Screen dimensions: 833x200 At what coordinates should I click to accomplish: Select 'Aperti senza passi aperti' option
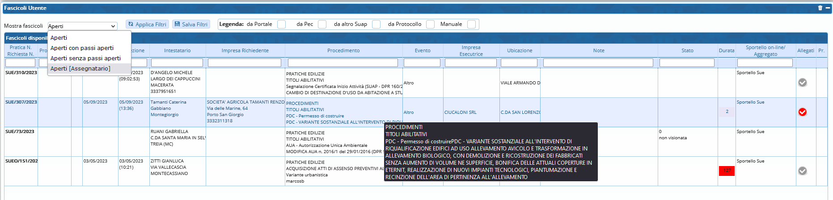point(85,58)
